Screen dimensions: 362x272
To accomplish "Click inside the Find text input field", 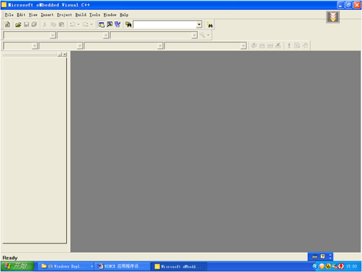I will 164,24.
